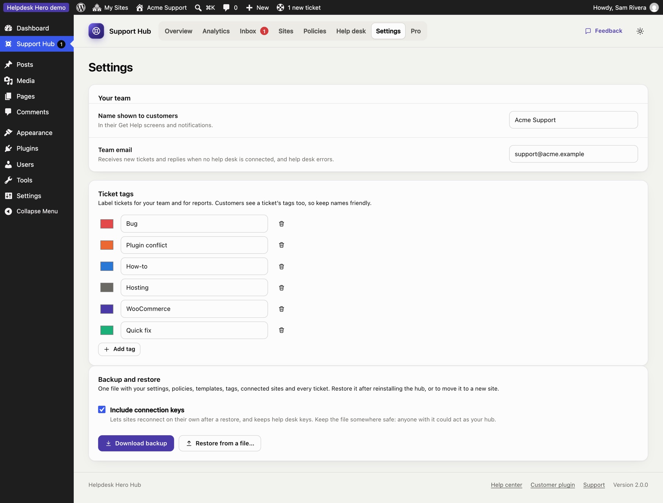The height and width of the screenshot is (503, 663).
Task: Open the search ⌘K icon in admin bar
Action: [205, 7]
